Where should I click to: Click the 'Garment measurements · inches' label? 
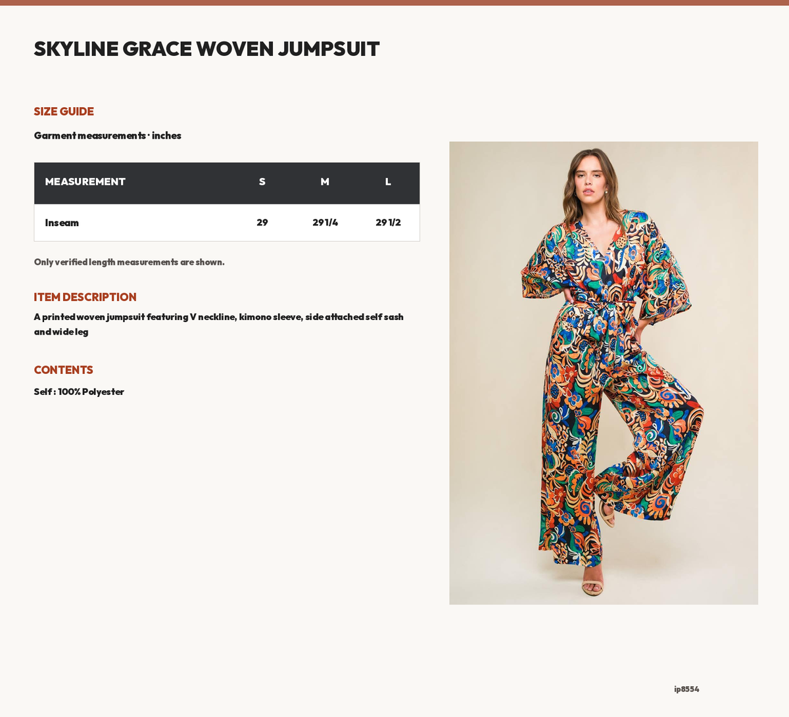pos(108,135)
